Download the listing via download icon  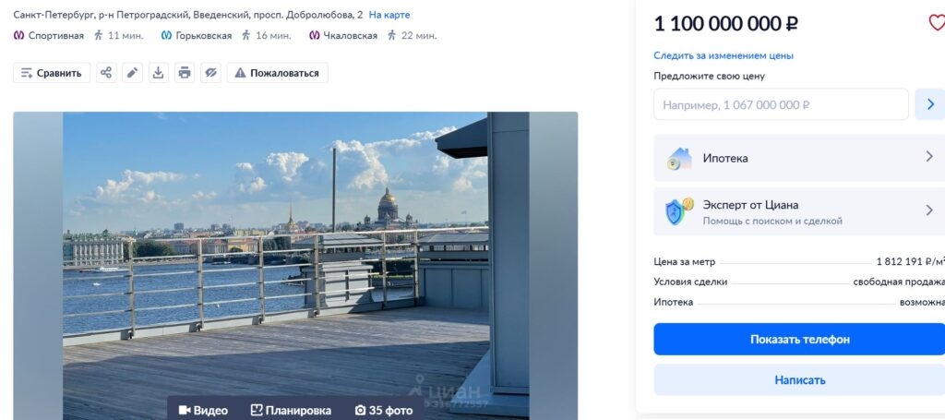click(x=158, y=73)
